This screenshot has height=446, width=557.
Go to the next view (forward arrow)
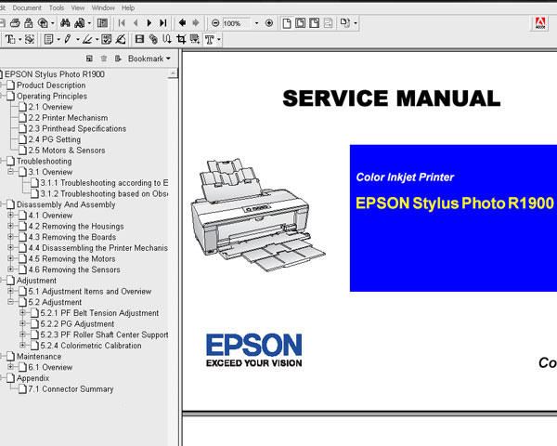196,23
